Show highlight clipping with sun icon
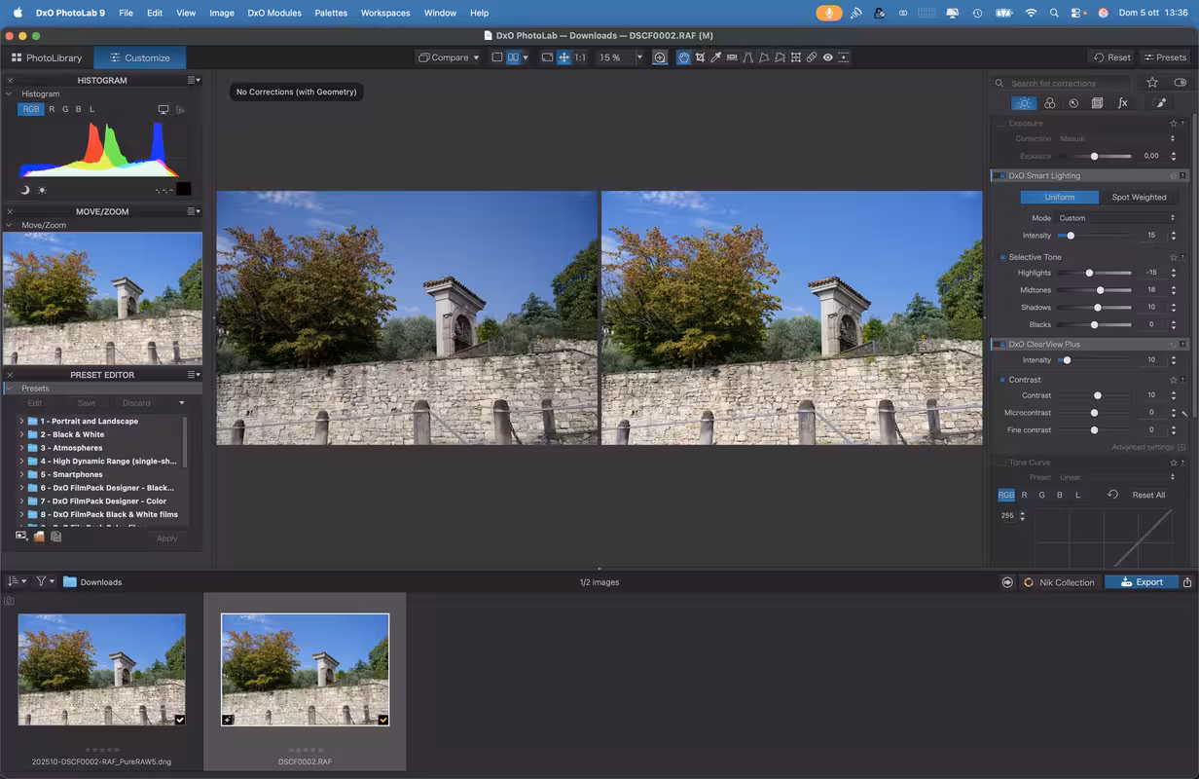 point(42,189)
